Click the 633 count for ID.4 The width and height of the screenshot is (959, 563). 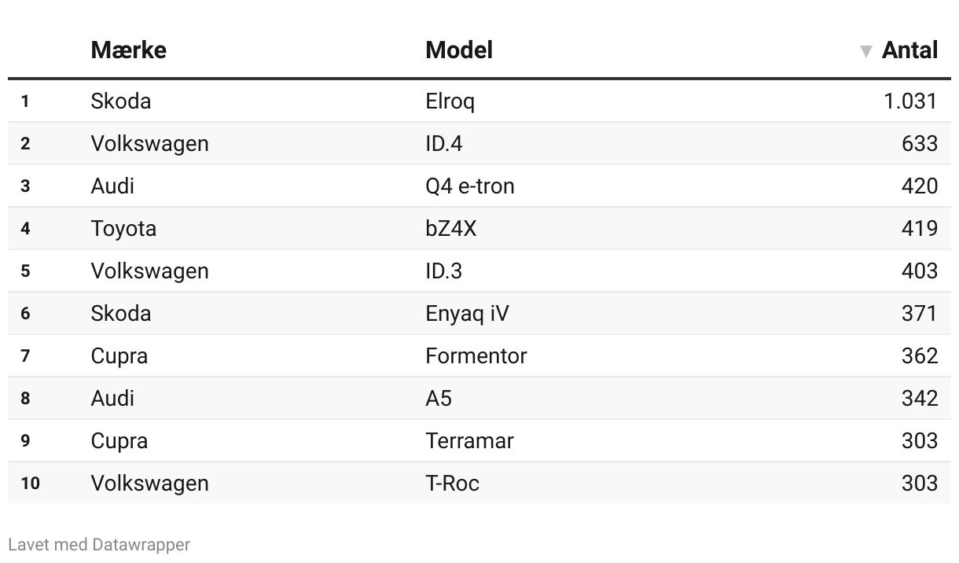point(920,143)
